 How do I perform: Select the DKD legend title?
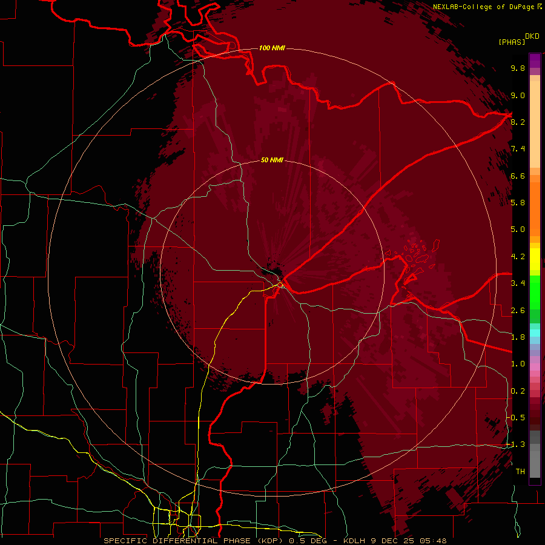coord(532,36)
